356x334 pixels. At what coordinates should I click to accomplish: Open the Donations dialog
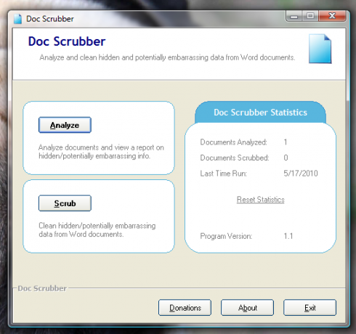pos(185,308)
